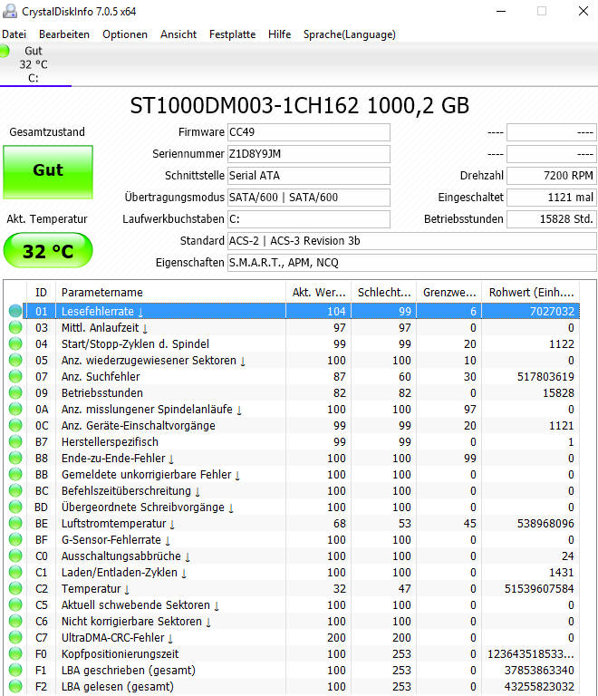The image size is (598, 696).
Task: Click the Laufwerkbuchstaben field C:
Action: (309, 218)
